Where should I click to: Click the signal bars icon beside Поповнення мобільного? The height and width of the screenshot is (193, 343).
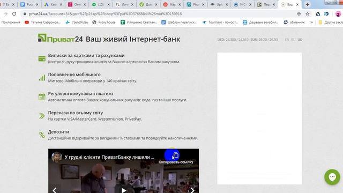tap(42, 78)
